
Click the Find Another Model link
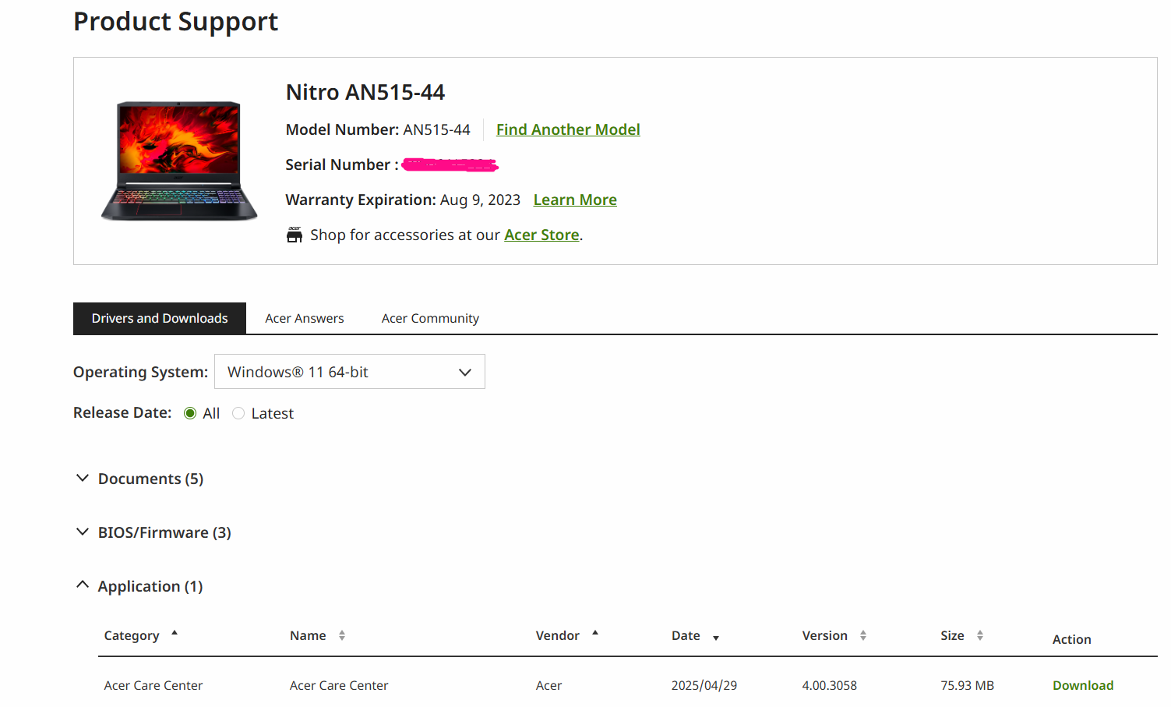tap(568, 129)
